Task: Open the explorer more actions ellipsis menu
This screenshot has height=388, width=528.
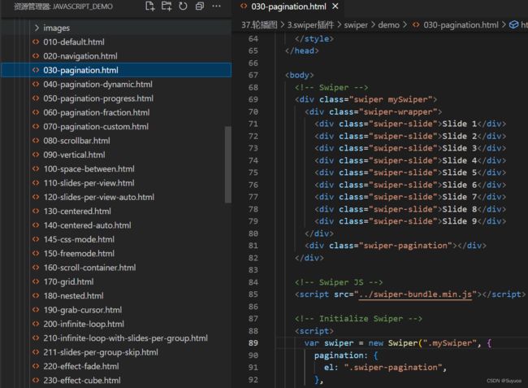Action: coord(216,6)
